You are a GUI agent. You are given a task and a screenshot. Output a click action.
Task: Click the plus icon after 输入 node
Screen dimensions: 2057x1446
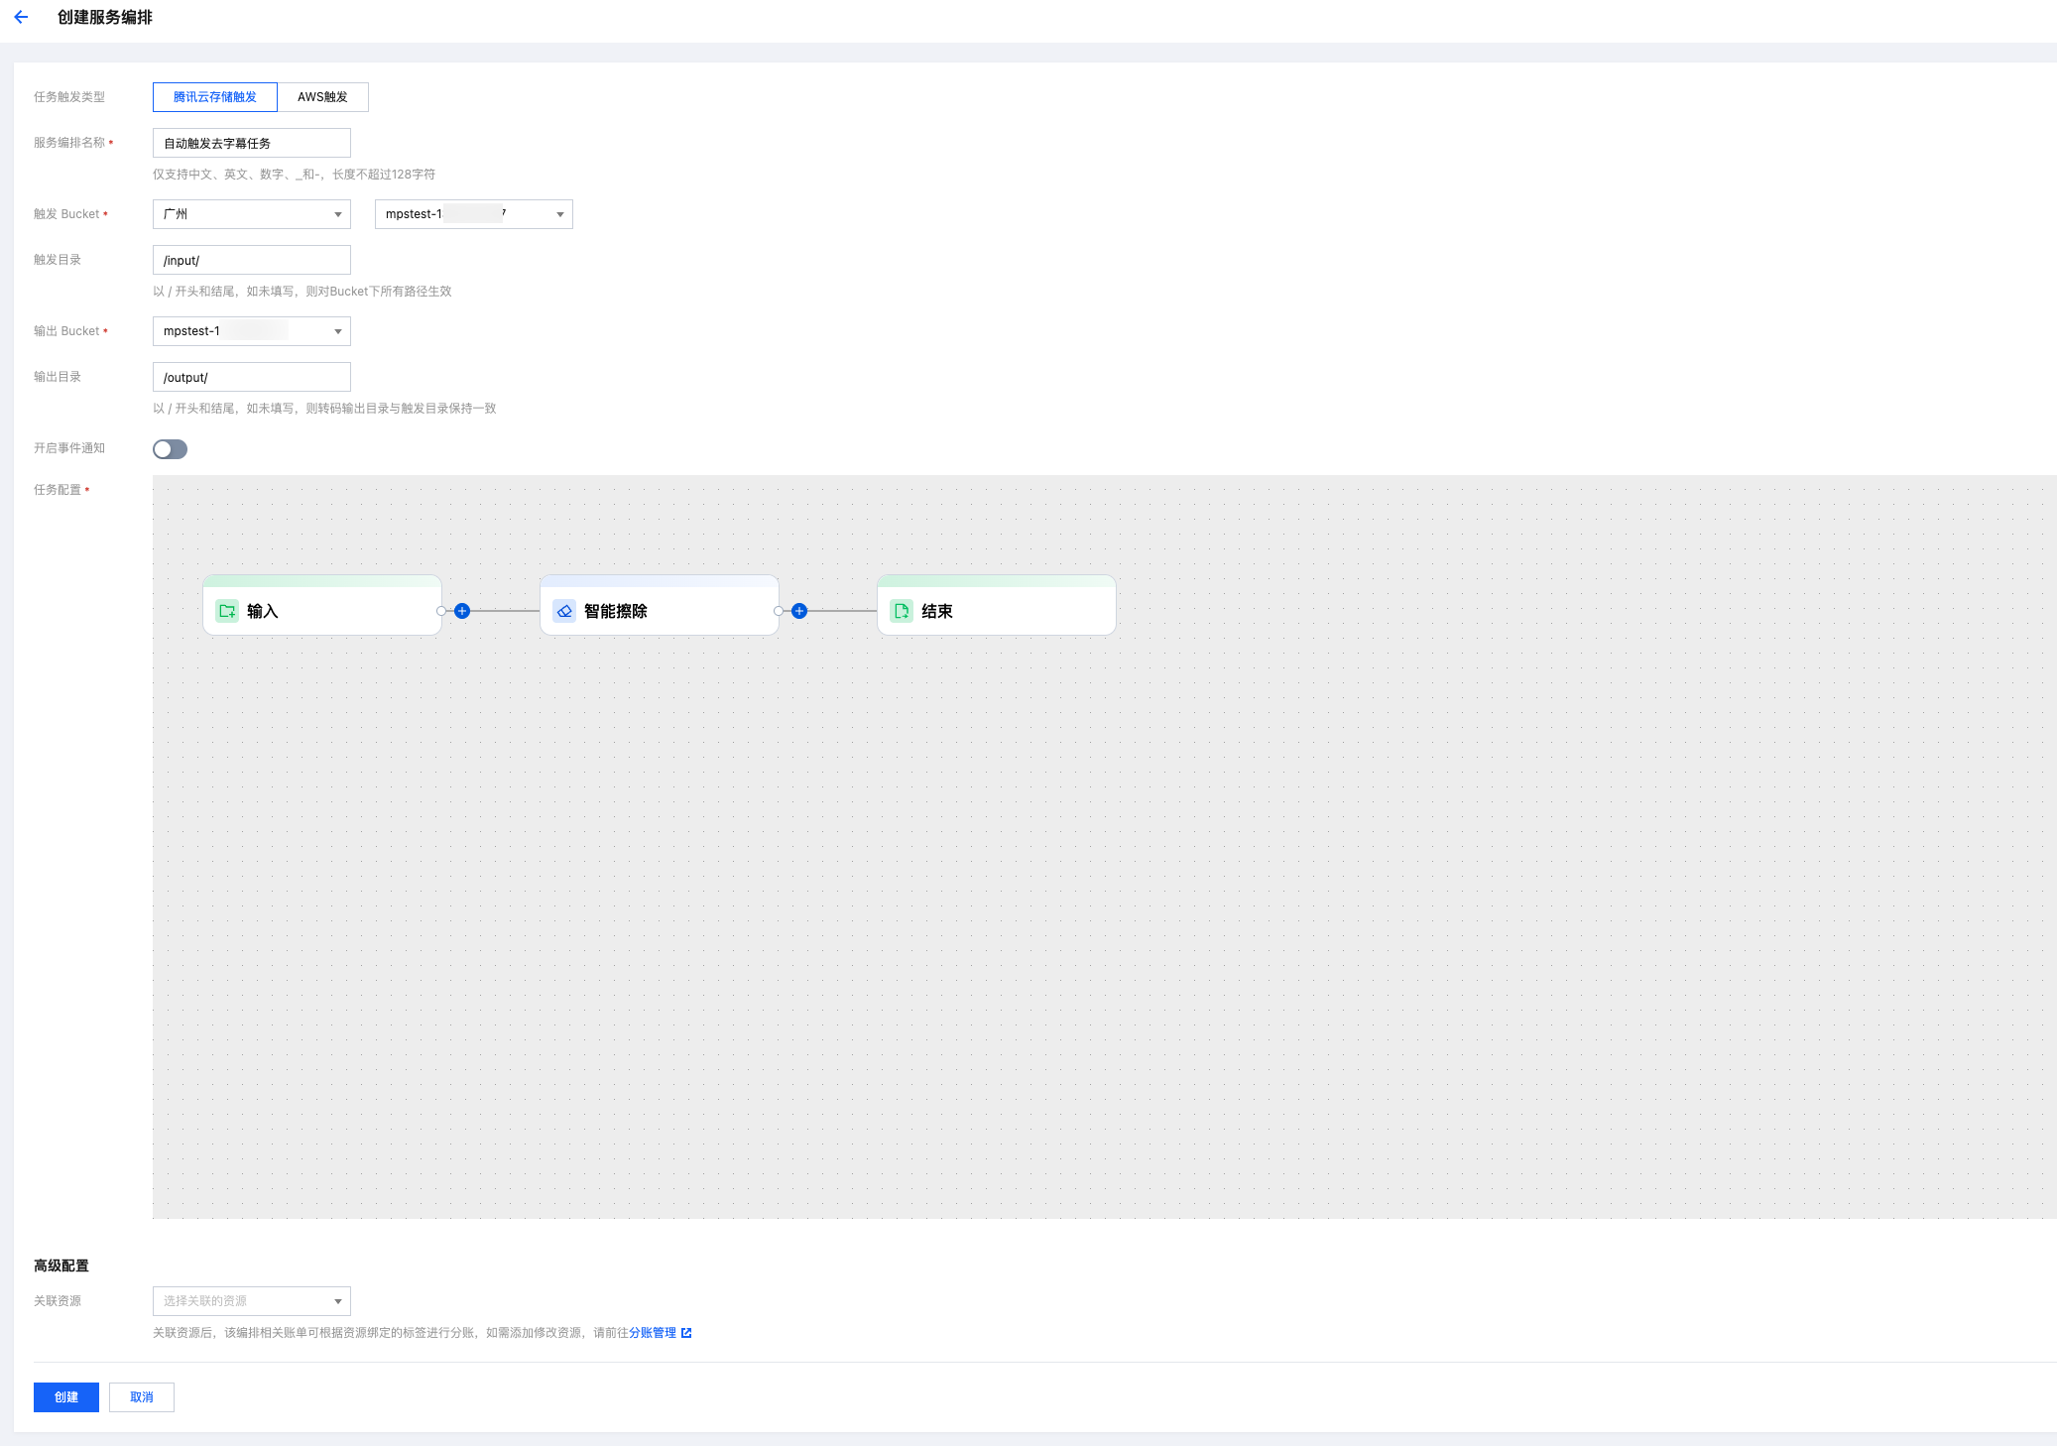pyautogui.click(x=462, y=611)
